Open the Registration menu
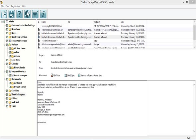 (x=16, y=6)
